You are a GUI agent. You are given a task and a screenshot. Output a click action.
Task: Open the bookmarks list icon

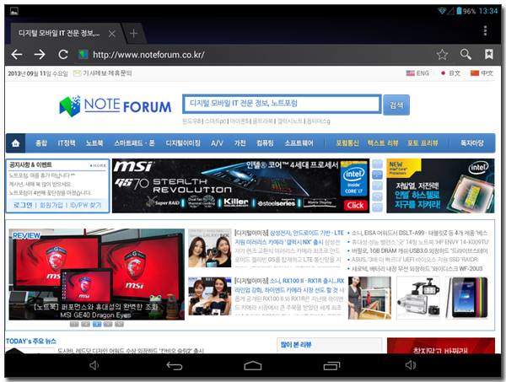click(488, 54)
